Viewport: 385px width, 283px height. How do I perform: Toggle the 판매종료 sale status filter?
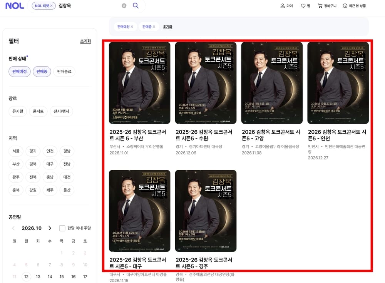pyautogui.click(x=64, y=72)
